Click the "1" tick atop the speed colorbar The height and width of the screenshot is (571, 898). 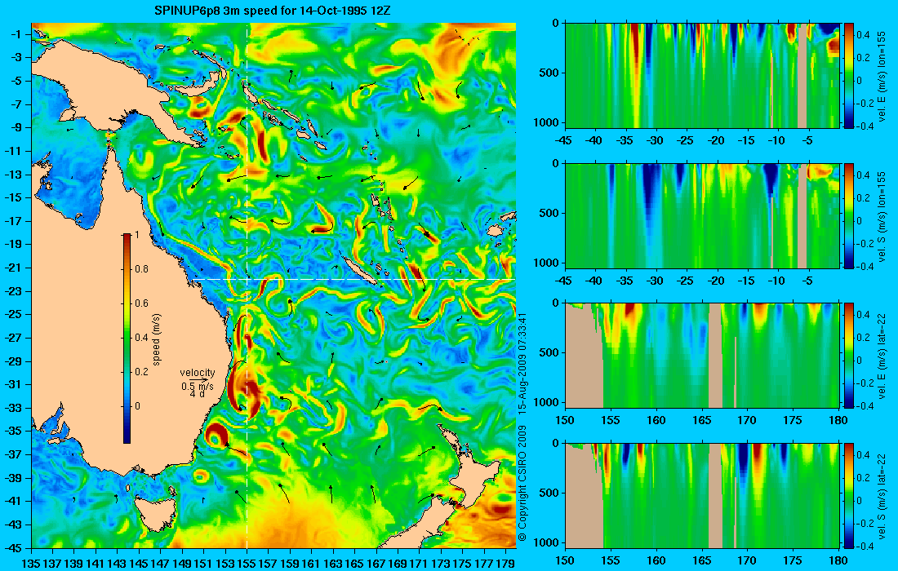136,235
